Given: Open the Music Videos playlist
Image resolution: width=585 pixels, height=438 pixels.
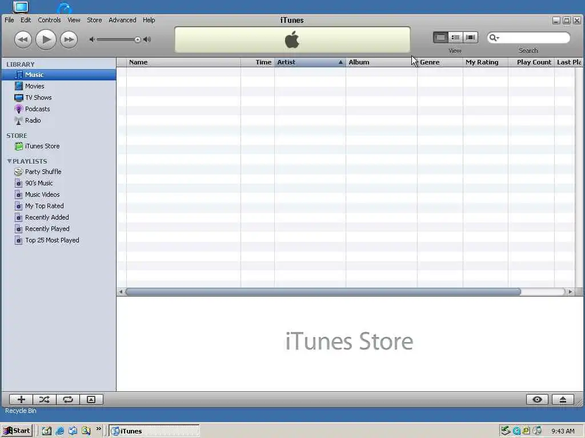Looking at the screenshot, I should click(x=59, y=194).
